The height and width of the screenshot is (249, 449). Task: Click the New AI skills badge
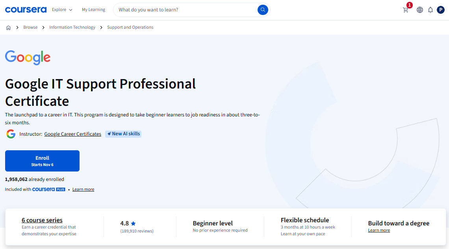[123, 134]
